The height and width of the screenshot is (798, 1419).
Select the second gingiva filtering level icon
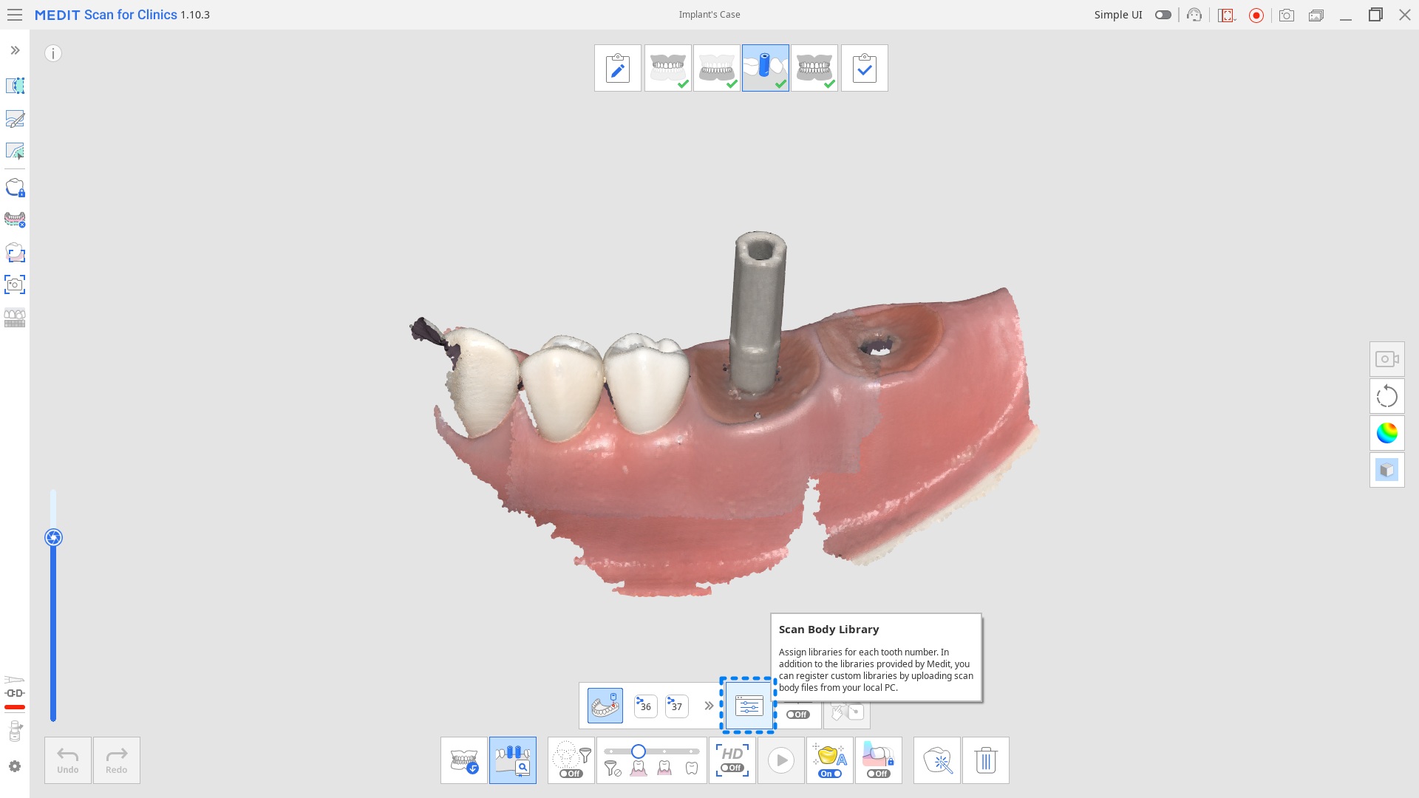[x=664, y=769]
